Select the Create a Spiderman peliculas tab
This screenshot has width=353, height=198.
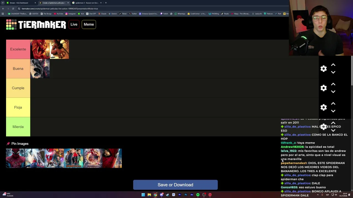point(54,3)
